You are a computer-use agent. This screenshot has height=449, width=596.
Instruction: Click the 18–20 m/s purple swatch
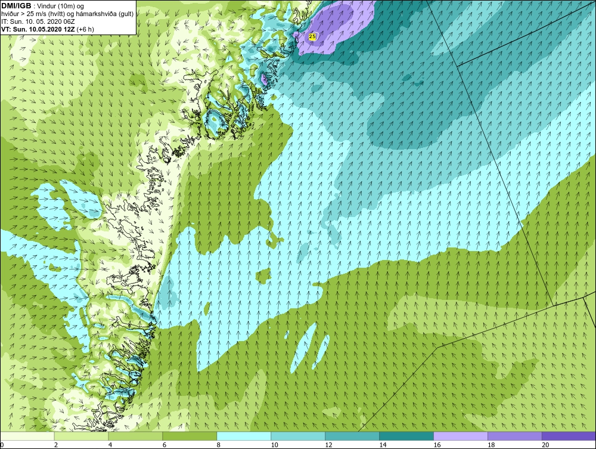click(515, 436)
